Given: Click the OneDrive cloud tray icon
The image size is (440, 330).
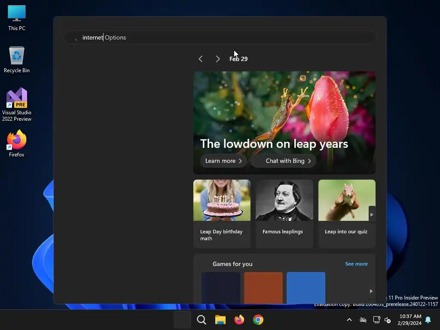Looking at the screenshot, I should [x=363, y=320].
